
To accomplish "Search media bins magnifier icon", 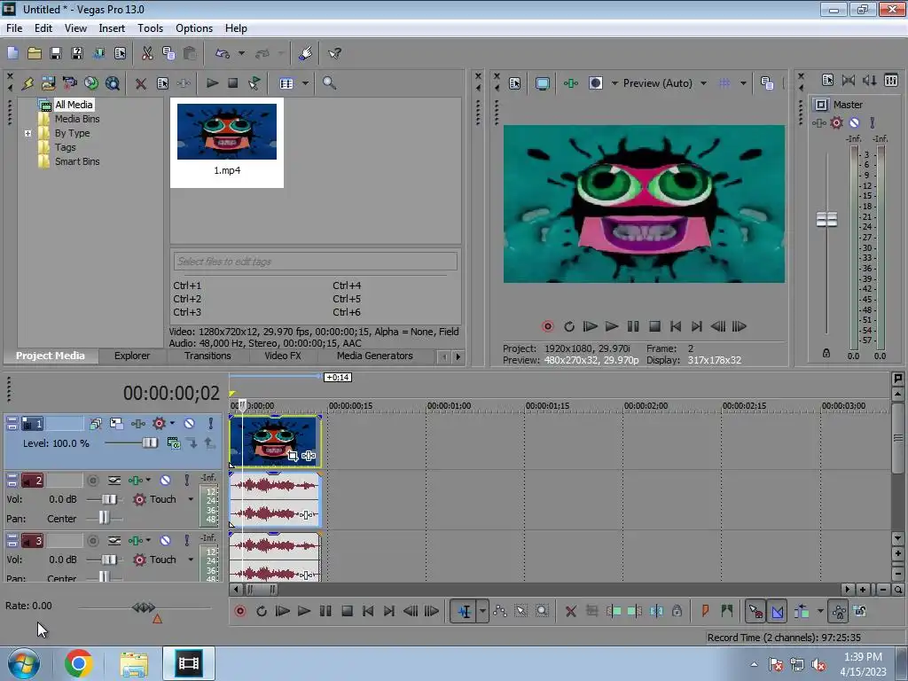I will click(x=329, y=82).
